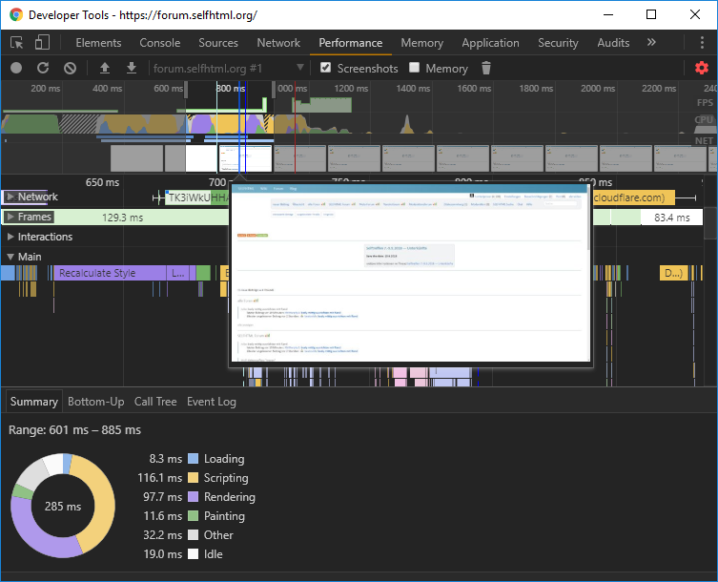
Task: Switch to the Bottom-Up tab
Action: tap(95, 402)
